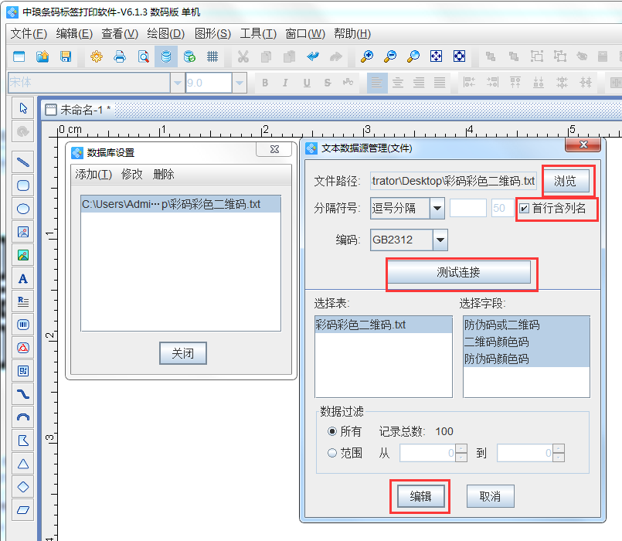The height and width of the screenshot is (541, 622).
Task: Open the font name dropdown arrow
Action: click(x=178, y=83)
